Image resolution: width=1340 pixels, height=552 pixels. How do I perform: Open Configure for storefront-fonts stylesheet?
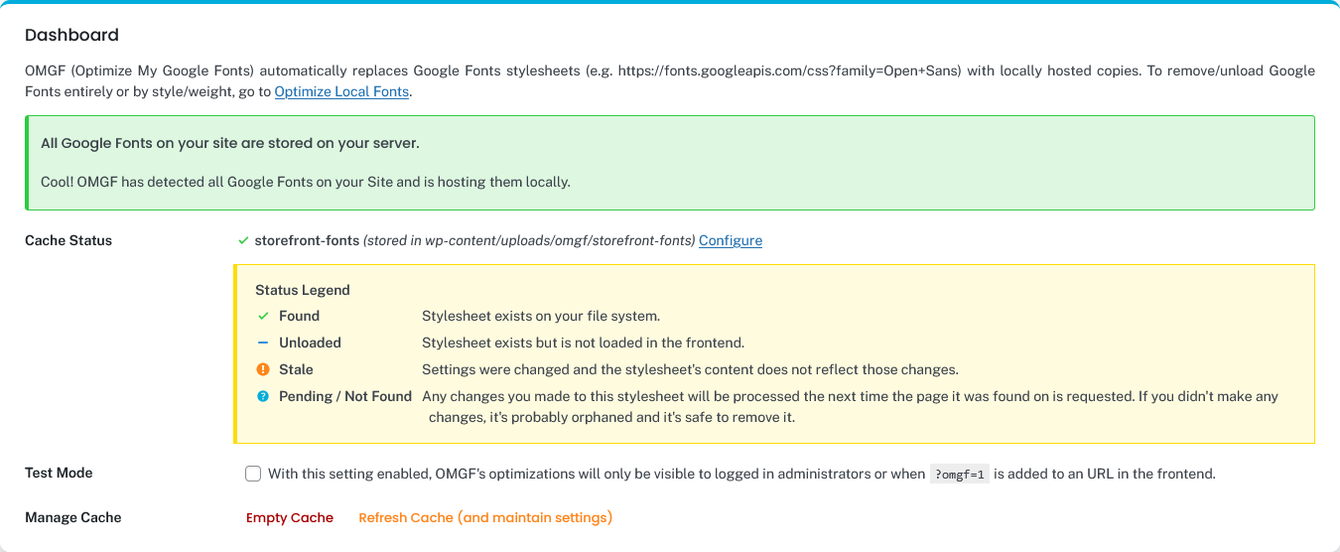pos(731,240)
